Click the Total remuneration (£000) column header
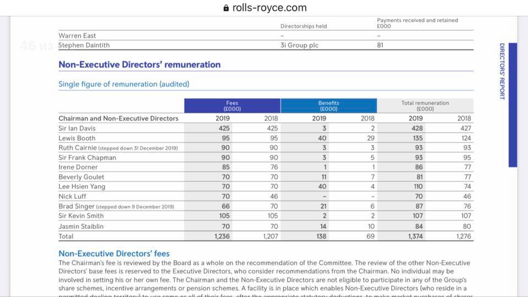 pyautogui.click(x=425, y=106)
